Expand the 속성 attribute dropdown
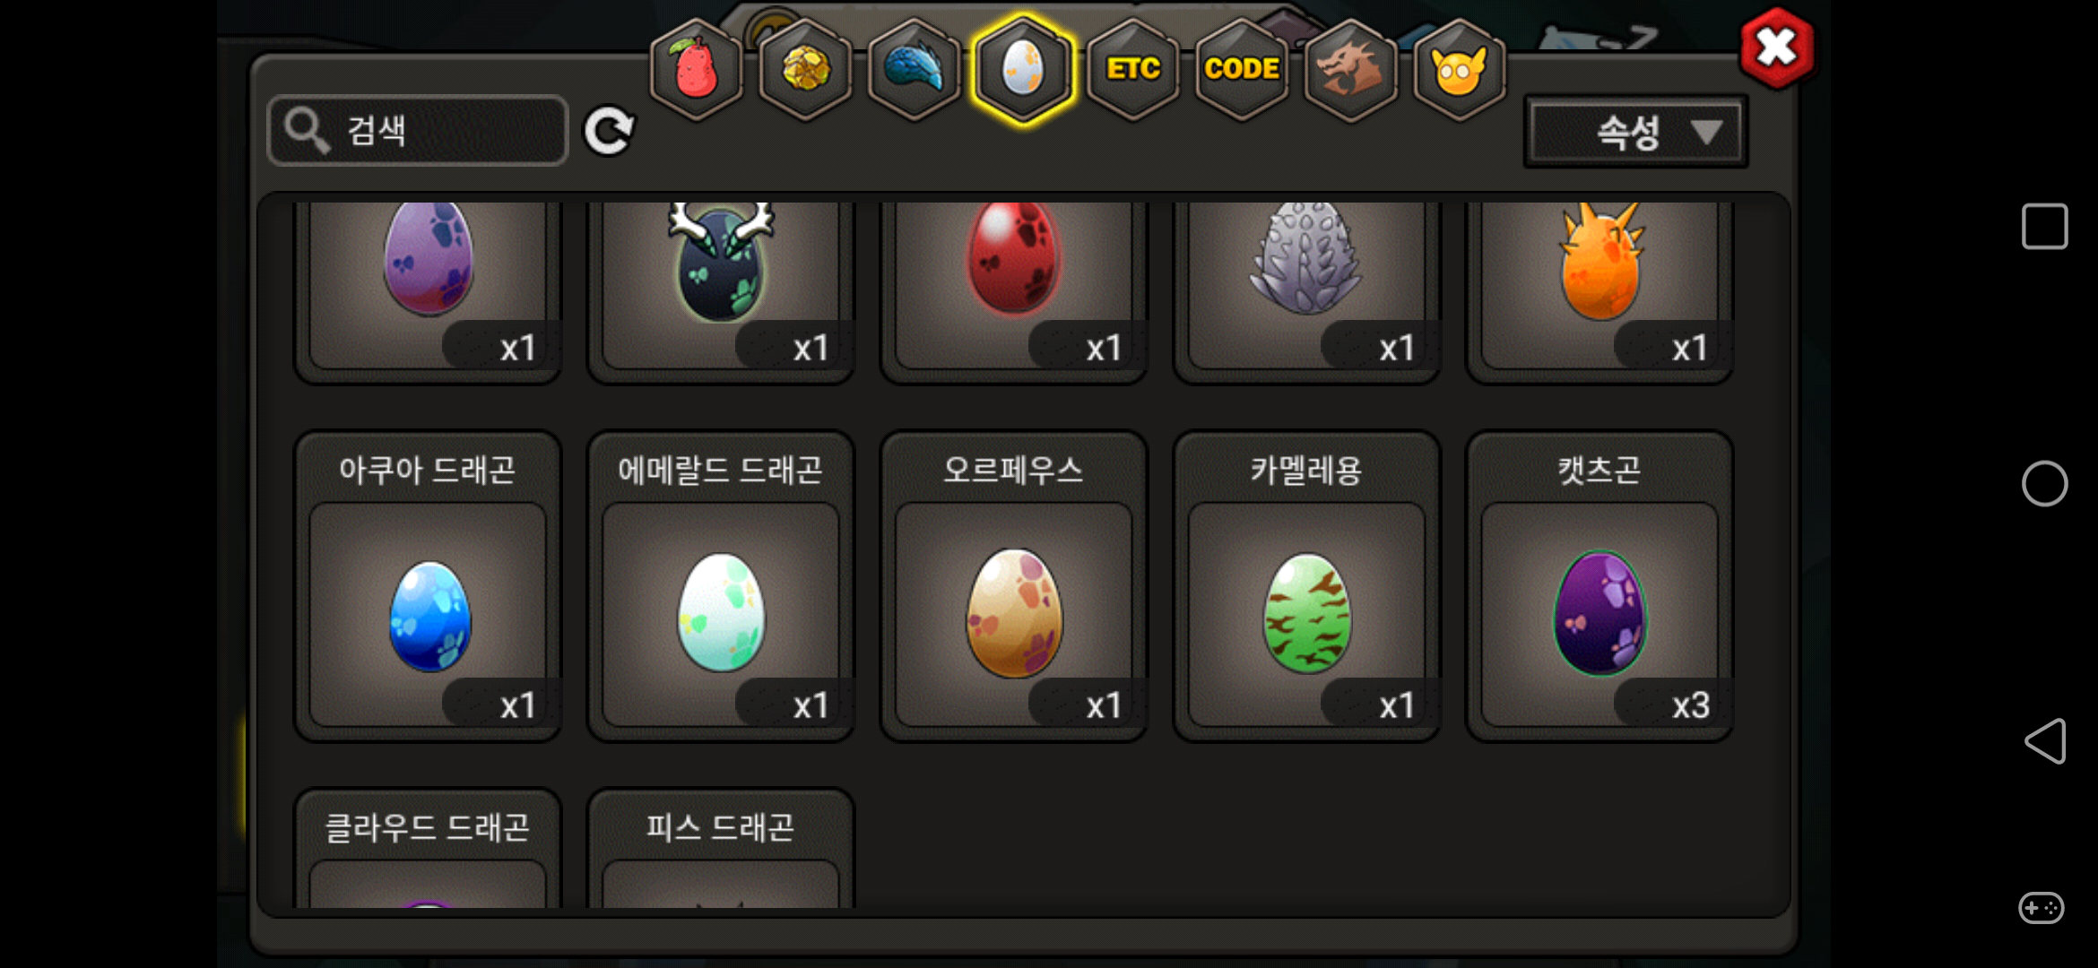This screenshot has width=2098, height=968. coord(1636,132)
